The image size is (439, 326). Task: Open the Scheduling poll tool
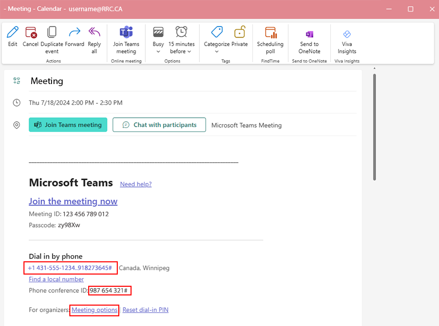[270, 34]
